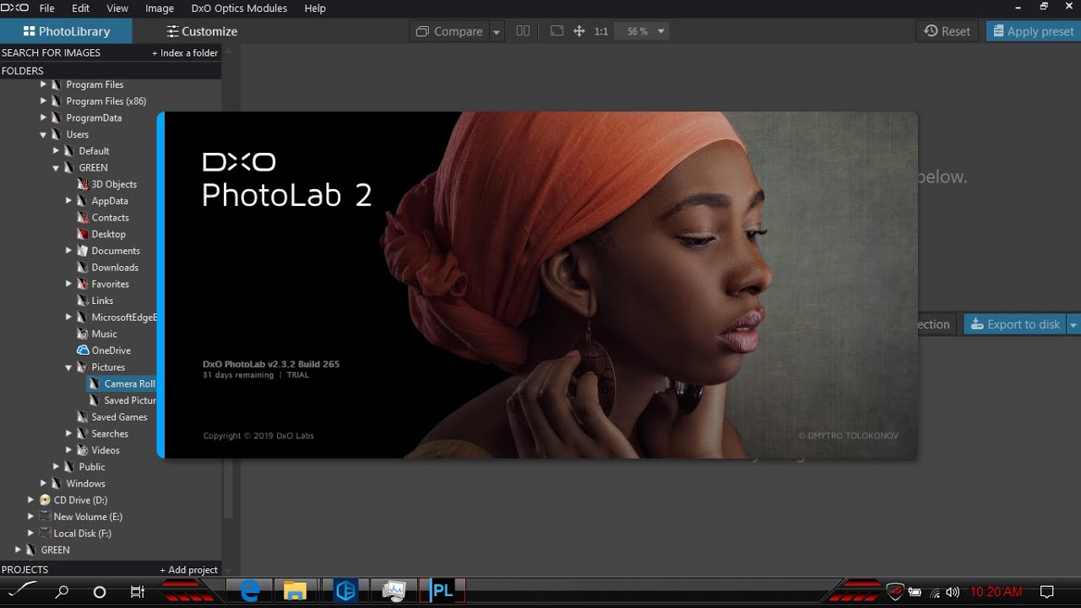
Task: Select the Links folder
Action: [x=102, y=301]
